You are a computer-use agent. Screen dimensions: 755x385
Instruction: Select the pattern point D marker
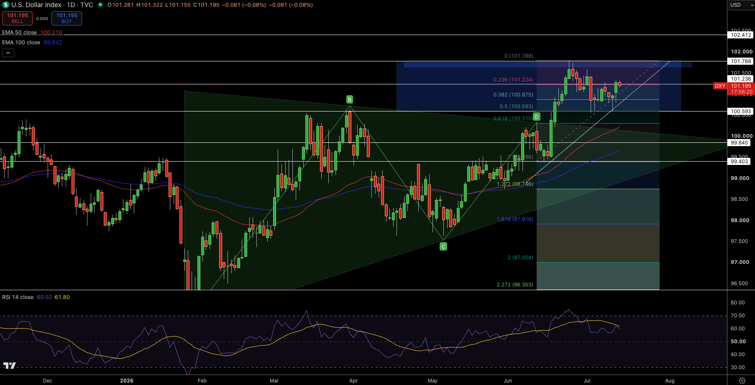pyautogui.click(x=537, y=117)
